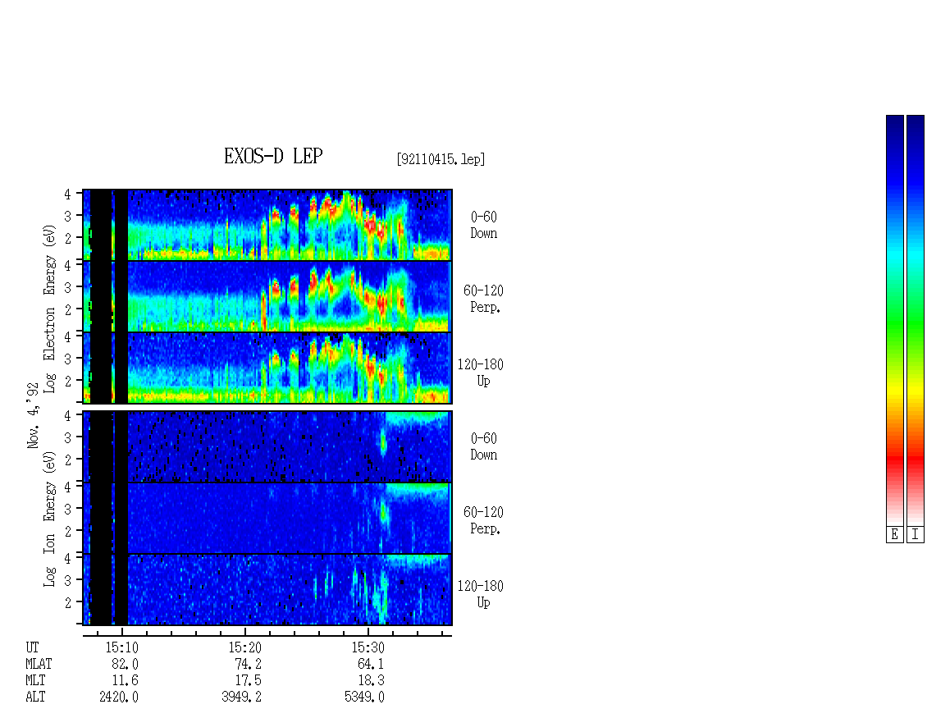Screen dimensions: 927x718
Task: Click the ion color scale bar above I
Action: [916, 320]
